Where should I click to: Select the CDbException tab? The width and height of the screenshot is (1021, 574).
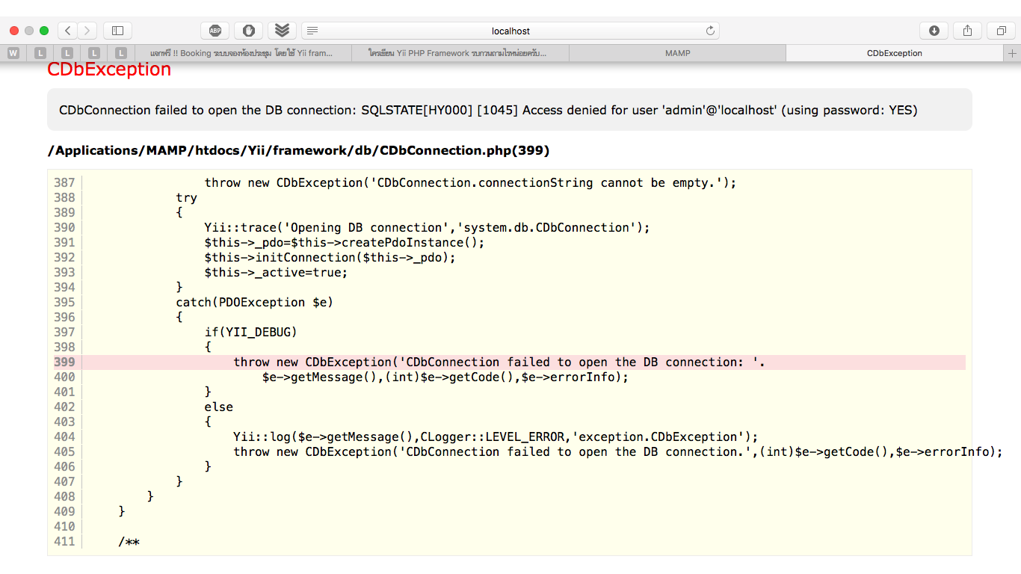(895, 53)
